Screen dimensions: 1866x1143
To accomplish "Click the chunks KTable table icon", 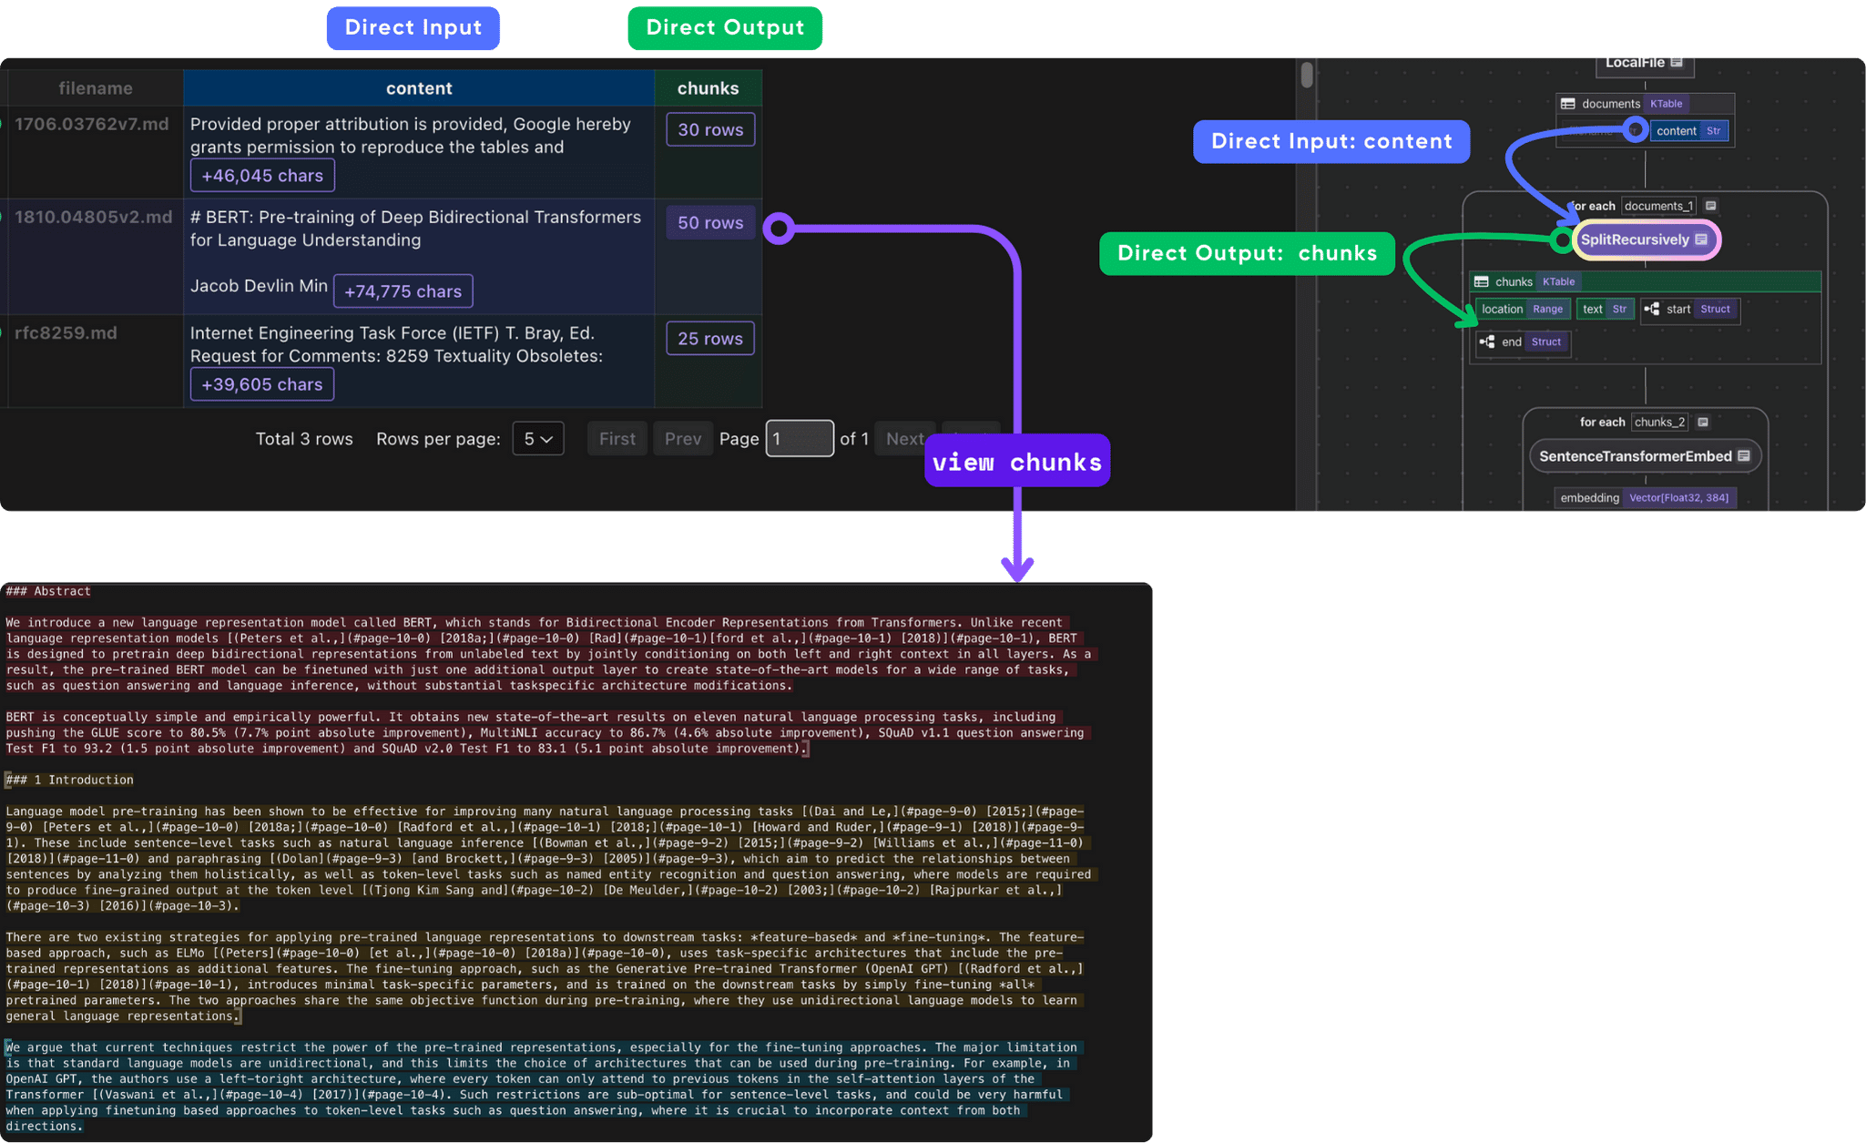I will point(1482,281).
